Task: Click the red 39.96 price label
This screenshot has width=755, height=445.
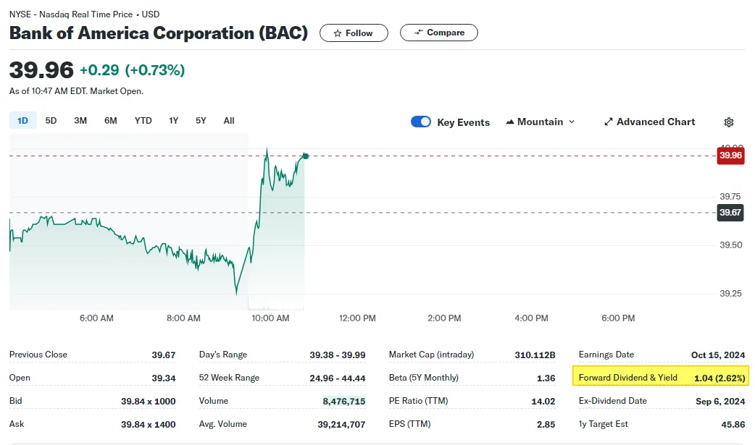Action: tap(730, 156)
